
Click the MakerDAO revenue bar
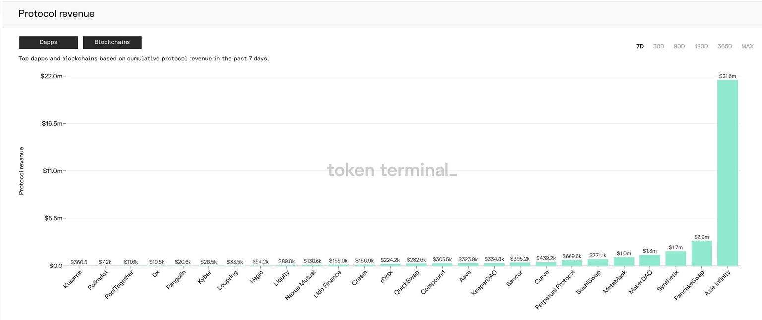[649, 260]
